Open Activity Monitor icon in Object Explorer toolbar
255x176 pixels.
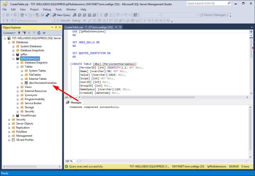point(44,33)
